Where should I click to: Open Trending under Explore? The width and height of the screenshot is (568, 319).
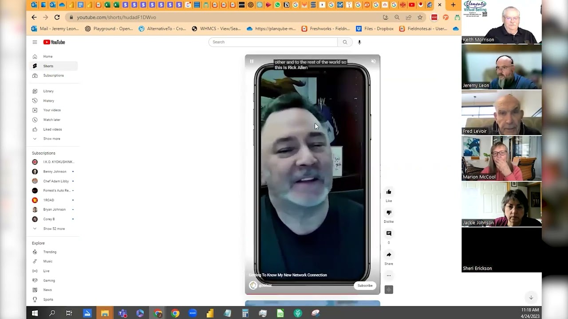tap(54, 252)
